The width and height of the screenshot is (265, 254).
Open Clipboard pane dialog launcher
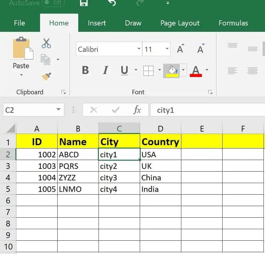[64, 92]
